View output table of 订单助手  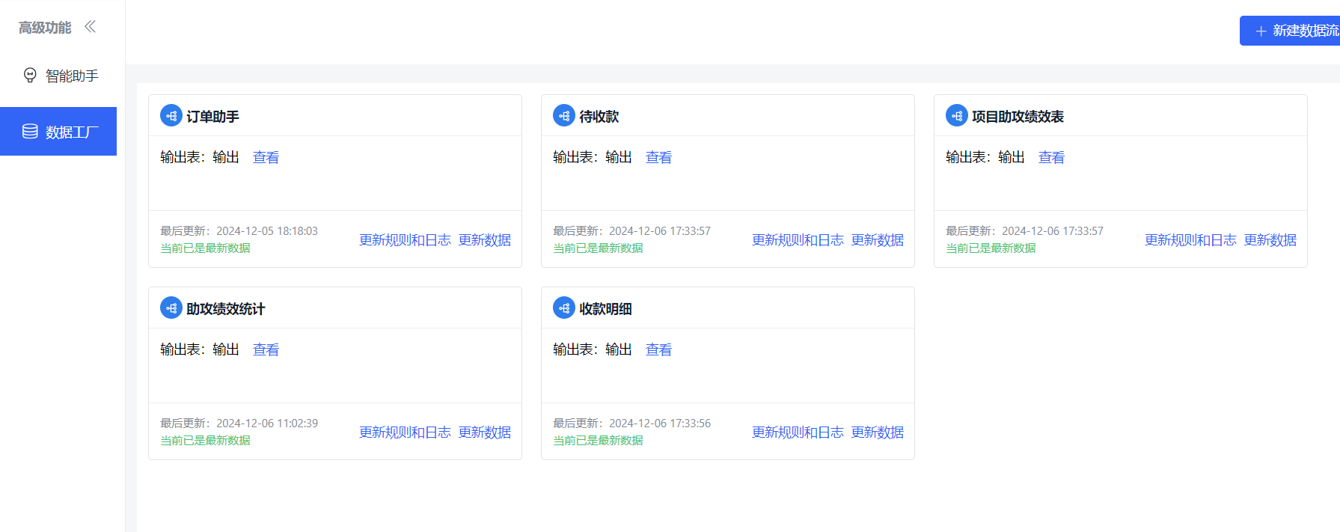click(266, 157)
